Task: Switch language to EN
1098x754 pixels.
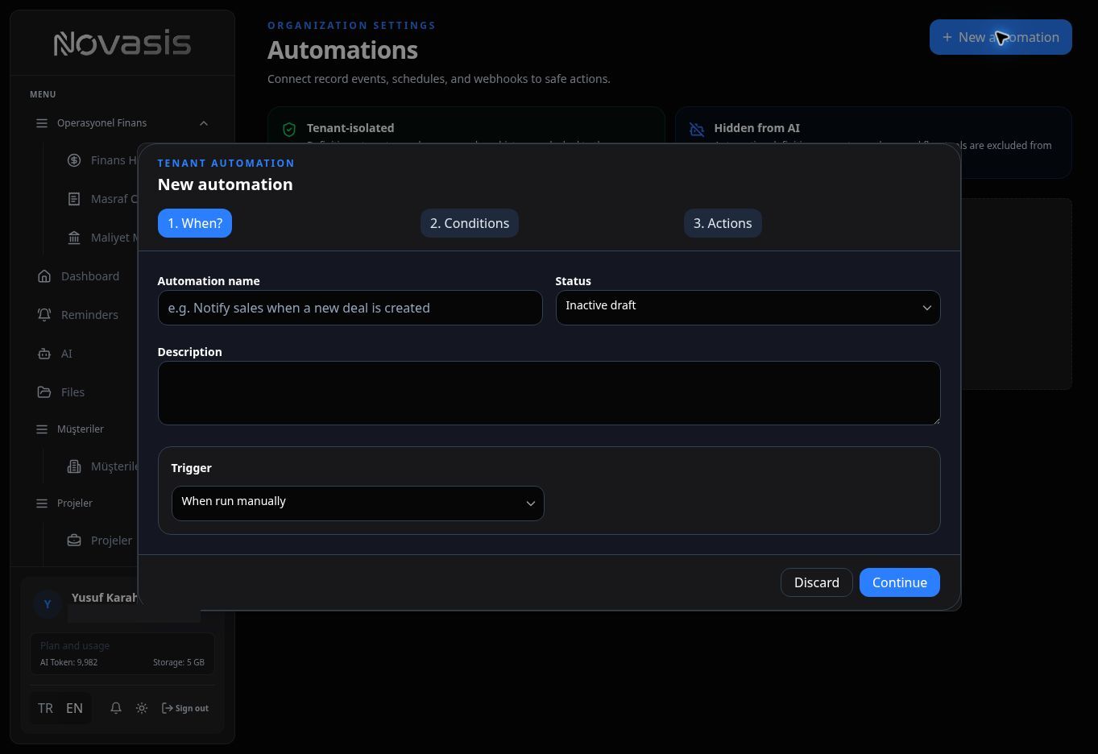Action: [74, 708]
